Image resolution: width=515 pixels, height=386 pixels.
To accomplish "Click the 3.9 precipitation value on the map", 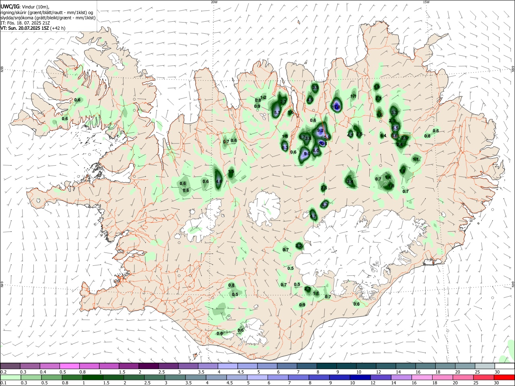I will coord(315,88).
